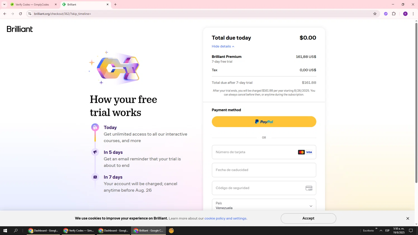Viewport: 418px width, 235px height.
Task: Close the Brilliant tab
Action: (108, 4)
